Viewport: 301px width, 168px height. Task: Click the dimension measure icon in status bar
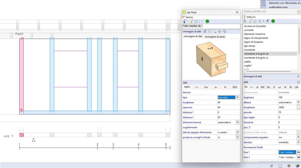[x=280, y=165]
